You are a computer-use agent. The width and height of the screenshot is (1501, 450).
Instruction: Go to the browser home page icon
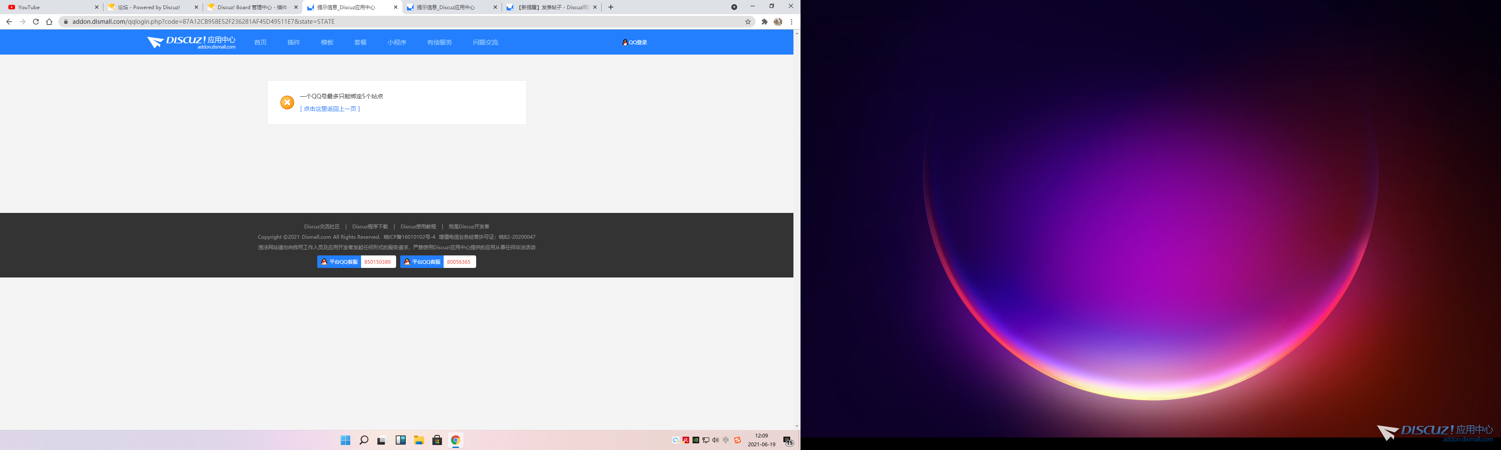click(x=49, y=22)
